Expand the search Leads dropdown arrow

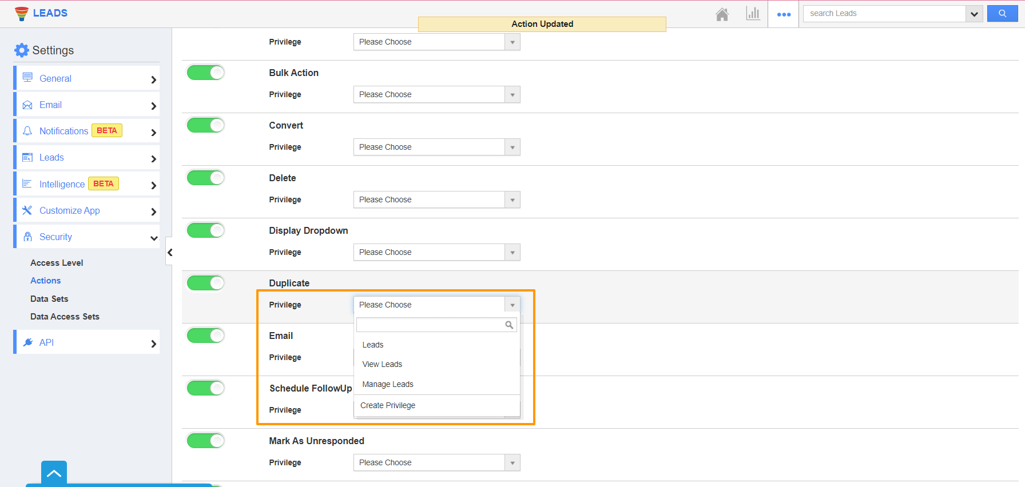tap(974, 14)
